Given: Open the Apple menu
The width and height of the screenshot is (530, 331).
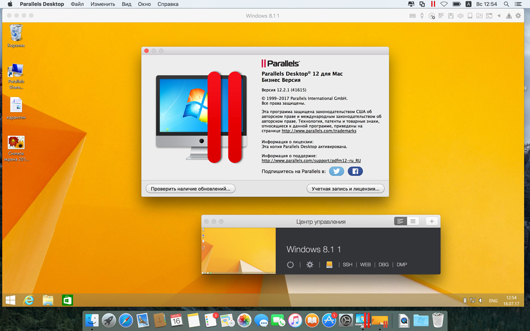Looking at the screenshot, I should [10, 4].
